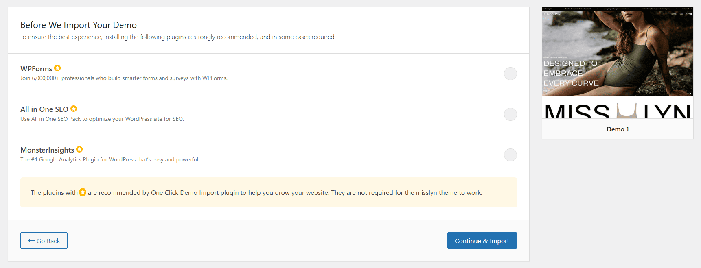The image size is (701, 268).
Task: Click Continue & Import button
Action: point(482,241)
